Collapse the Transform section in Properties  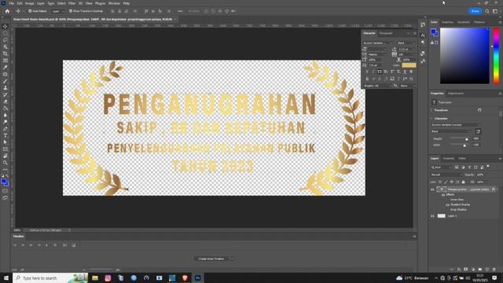click(431, 110)
